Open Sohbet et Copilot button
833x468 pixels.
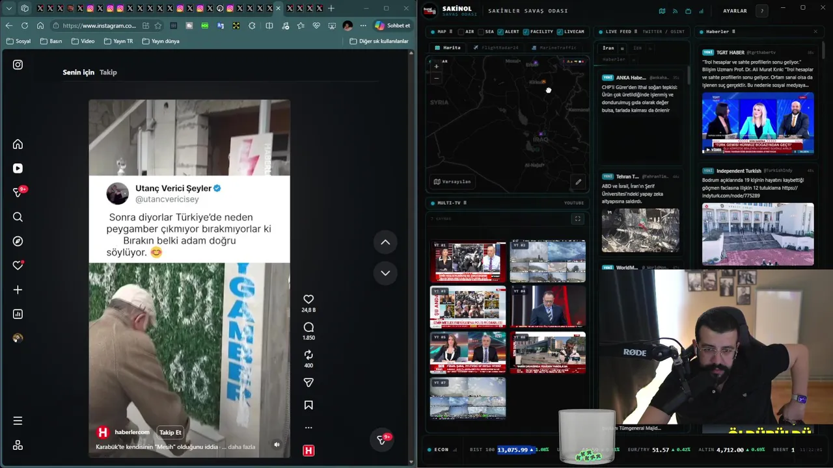pos(392,25)
